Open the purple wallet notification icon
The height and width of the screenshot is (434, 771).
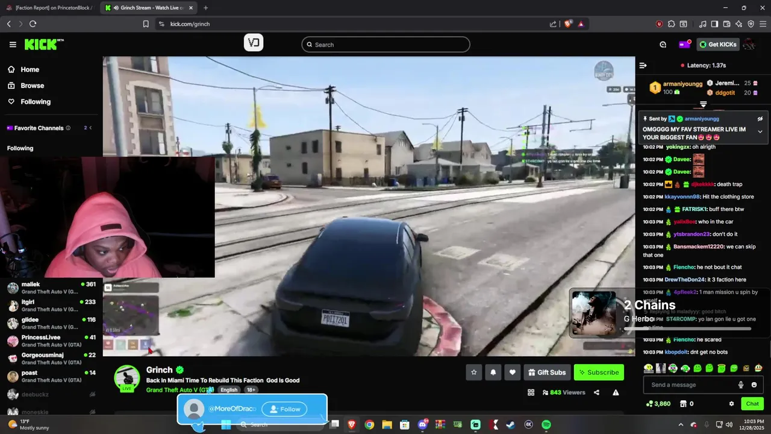point(684,44)
